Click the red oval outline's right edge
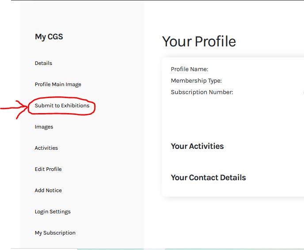 [95, 106]
